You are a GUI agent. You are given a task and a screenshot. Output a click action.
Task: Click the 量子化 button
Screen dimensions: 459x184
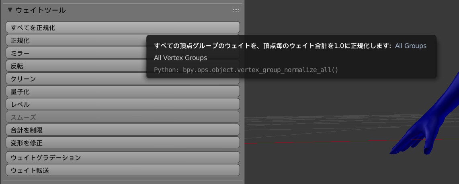(123, 92)
